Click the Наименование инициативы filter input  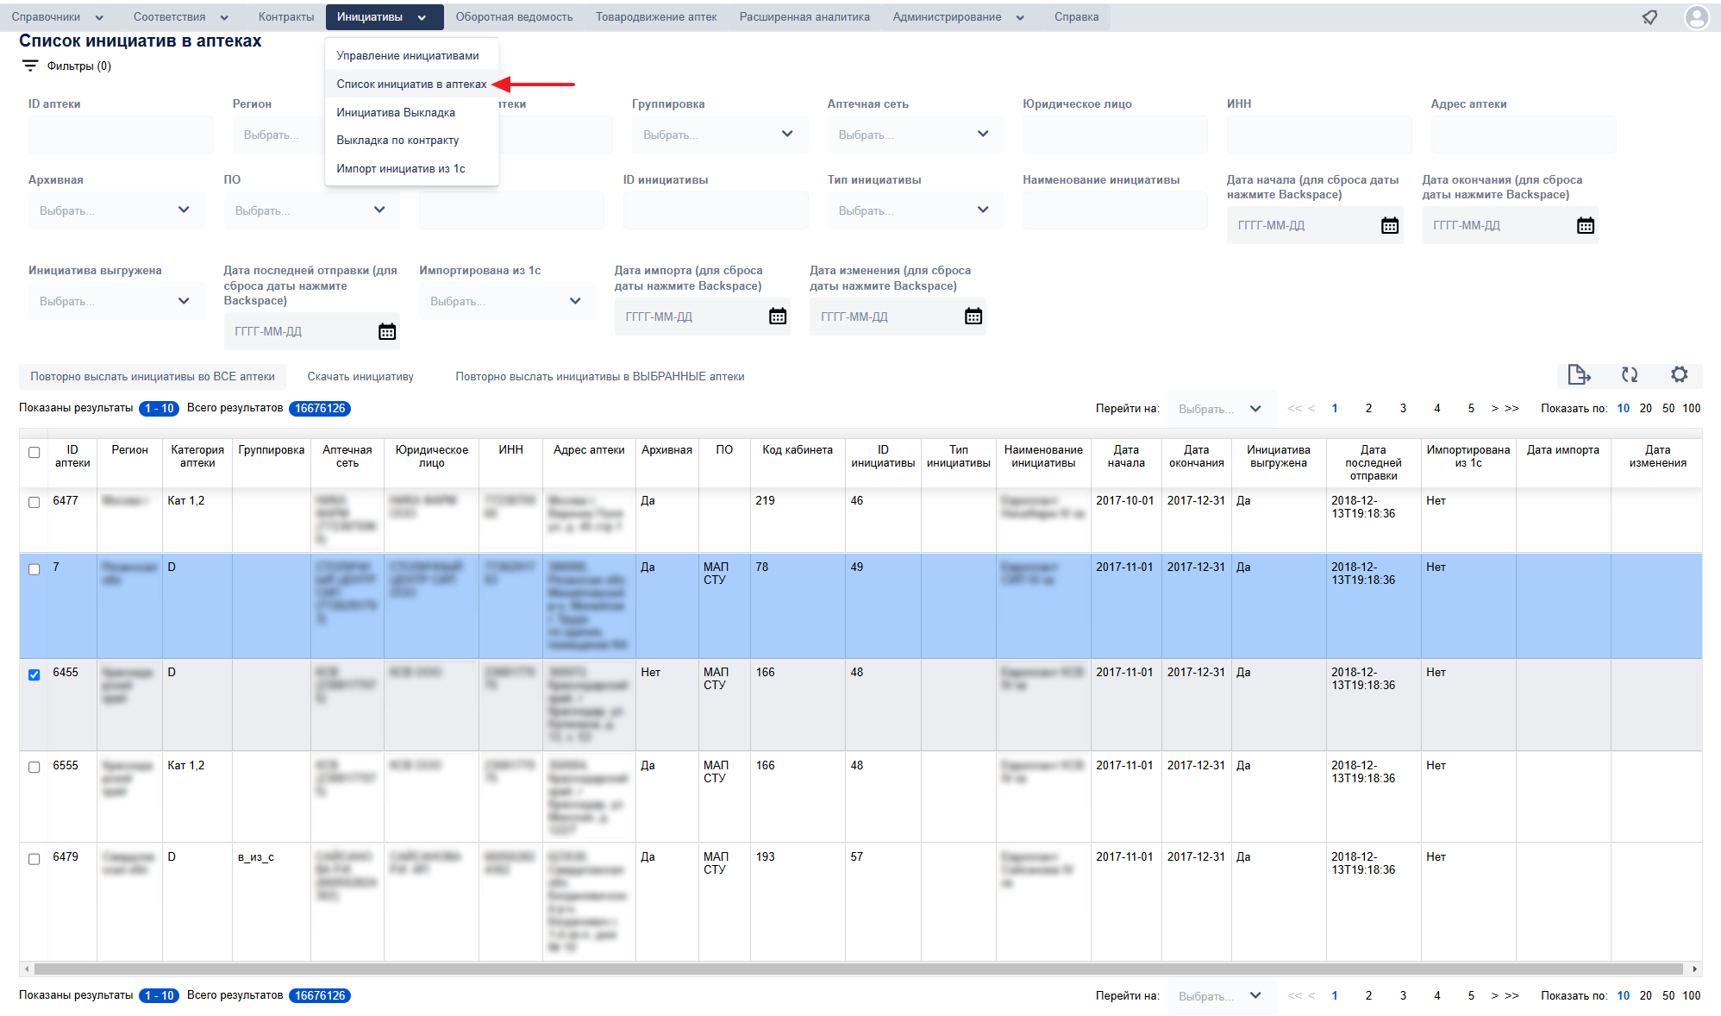tap(1115, 210)
